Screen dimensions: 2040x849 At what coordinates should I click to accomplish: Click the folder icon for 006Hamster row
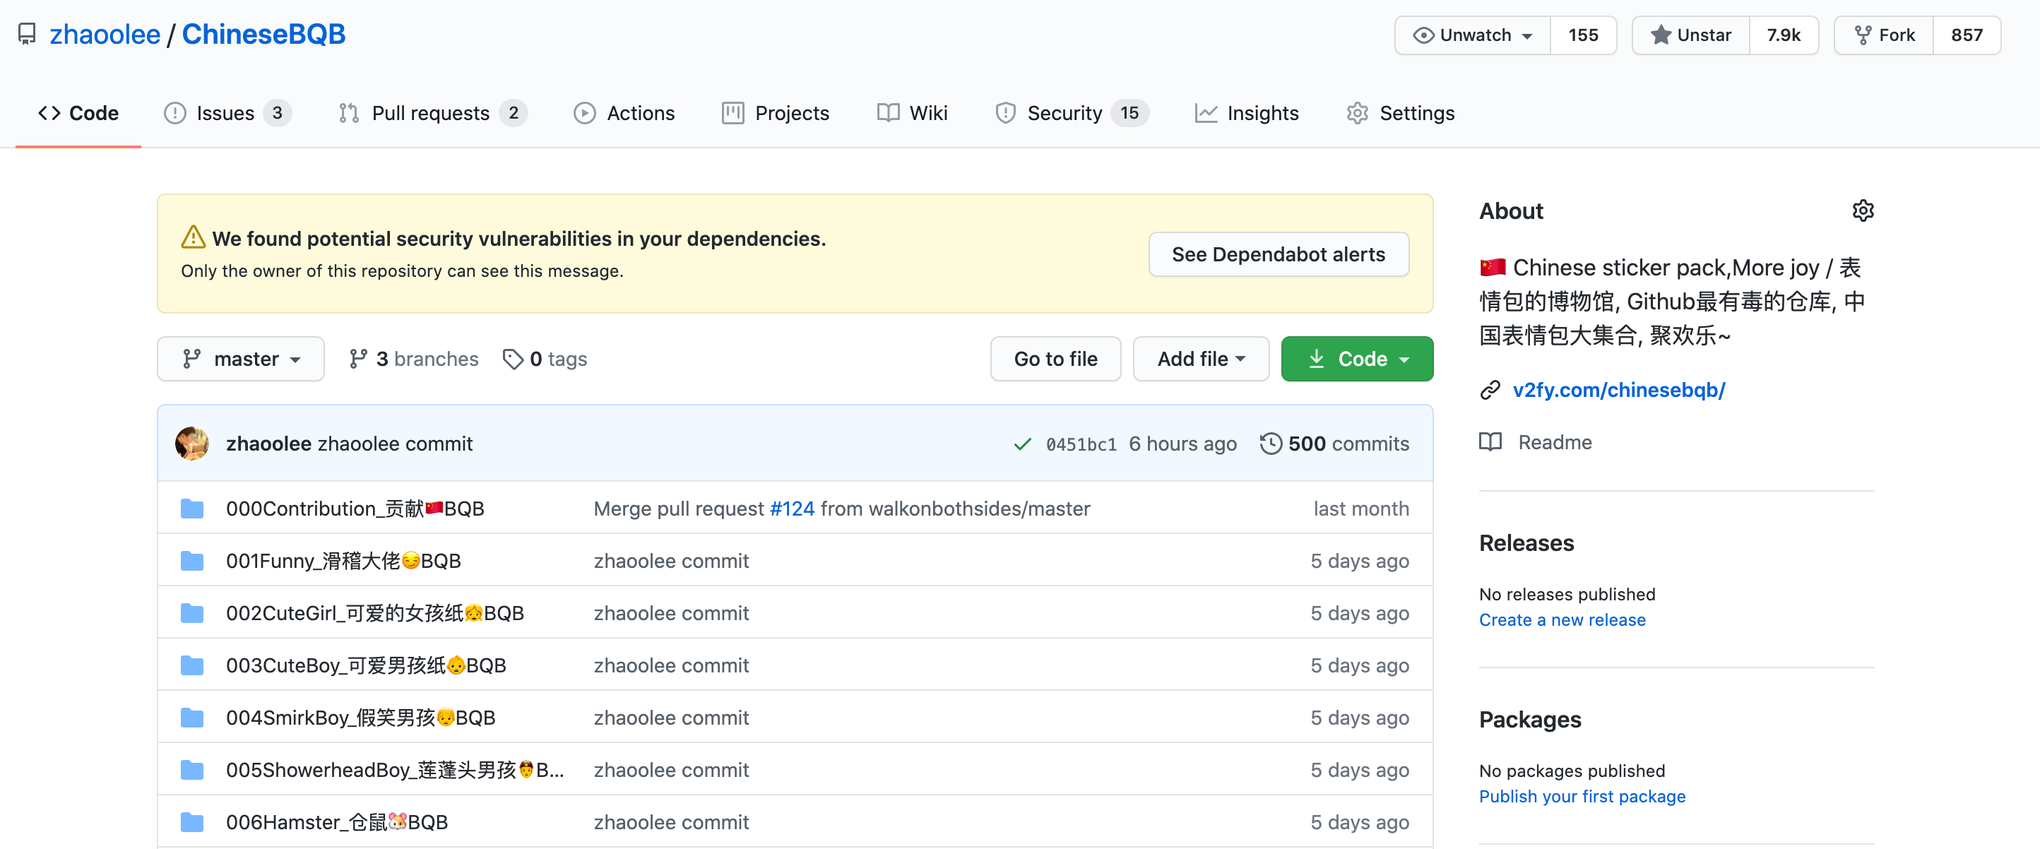(191, 822)
